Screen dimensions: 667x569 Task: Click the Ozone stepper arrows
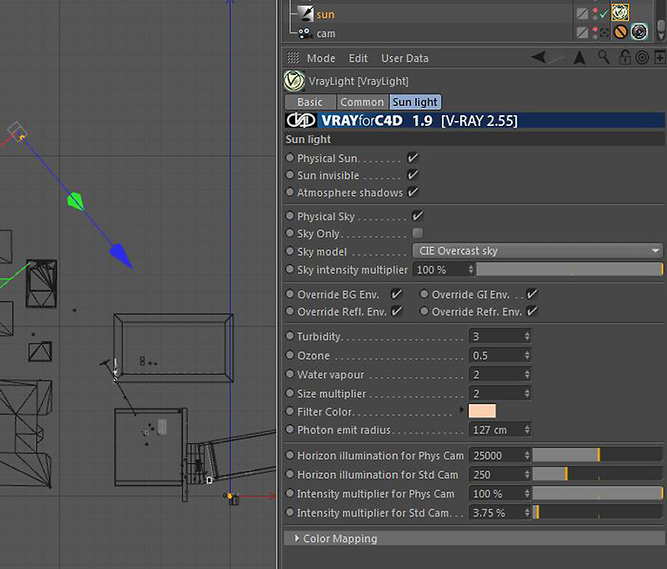point(527,355)
